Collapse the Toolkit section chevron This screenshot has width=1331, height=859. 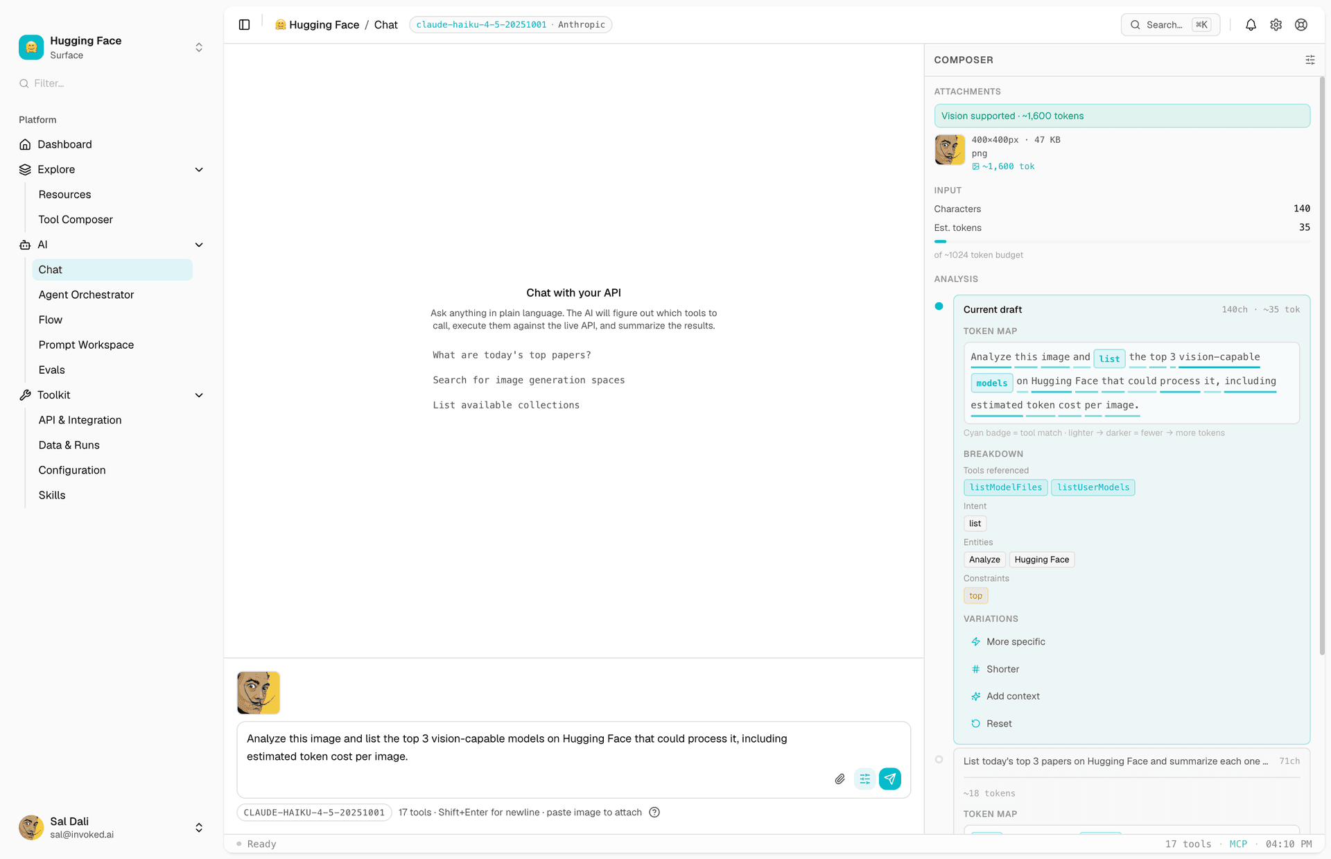tap(199, 395)
